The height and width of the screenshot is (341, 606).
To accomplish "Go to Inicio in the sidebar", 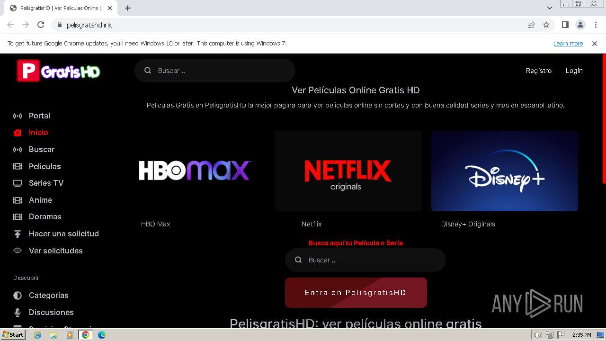I will 38,133.
